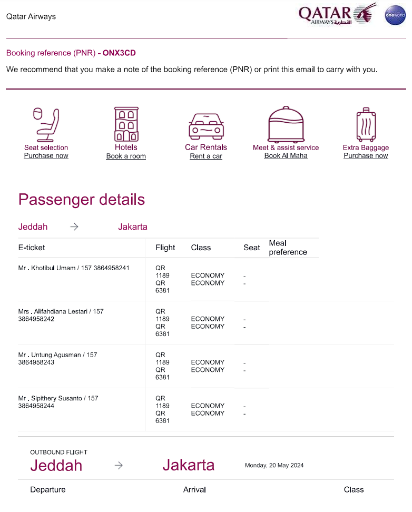Viewport: 412px width, 512px height.
Task: Click the Book a room link
Action: tap(126, 156)
